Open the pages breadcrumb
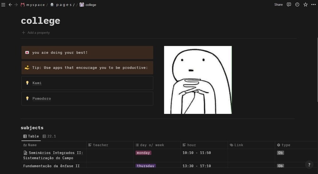 (x=62, y=5)
